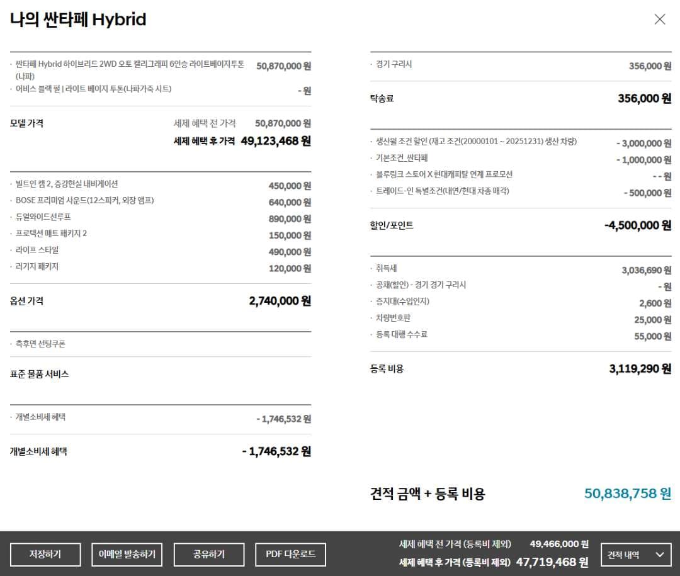Click the 증지대(수입인지) row
680x576 pixels.
click(x=521, y=302)
